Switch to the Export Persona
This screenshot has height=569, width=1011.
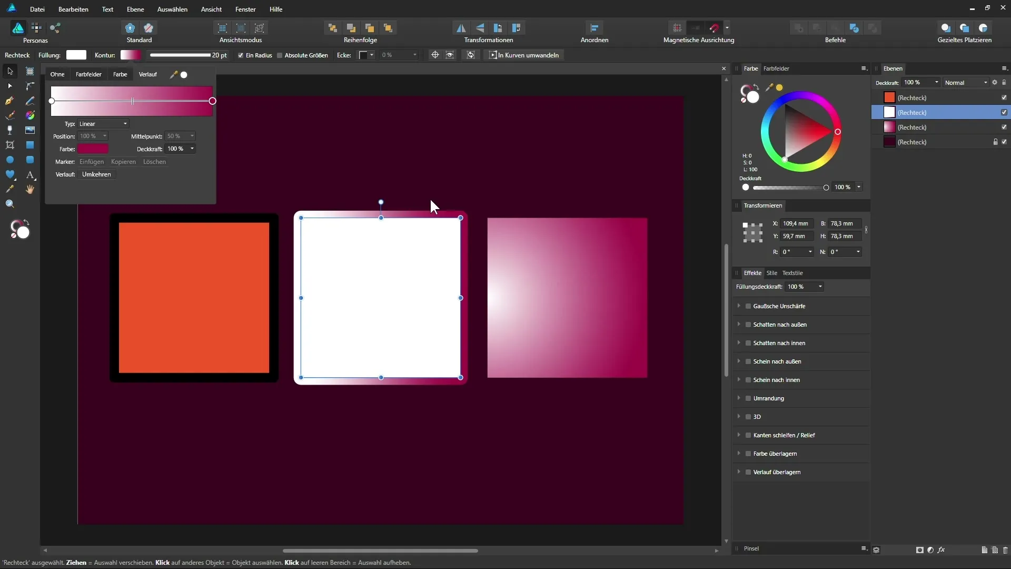point(55,28)
